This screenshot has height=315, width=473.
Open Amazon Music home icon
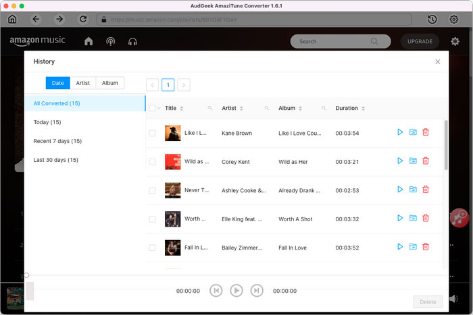coord(89,41)
